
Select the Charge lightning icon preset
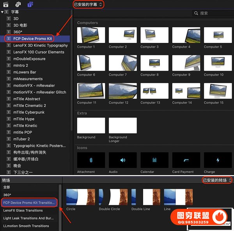(218, 160)
